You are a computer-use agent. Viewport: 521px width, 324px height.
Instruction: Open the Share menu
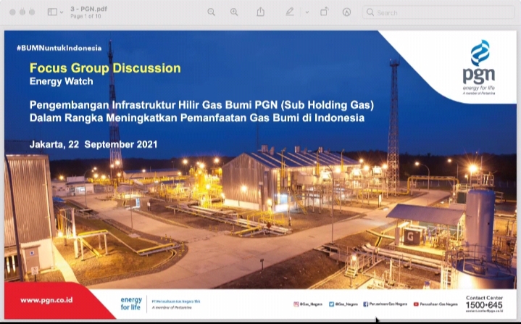[x=261, y=12]
